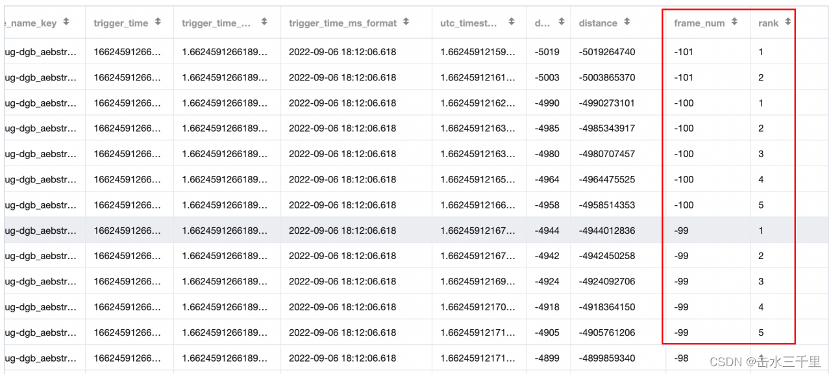Select the distance cell -4899859340
831x374 pixels.
click(x=607, y=358)
